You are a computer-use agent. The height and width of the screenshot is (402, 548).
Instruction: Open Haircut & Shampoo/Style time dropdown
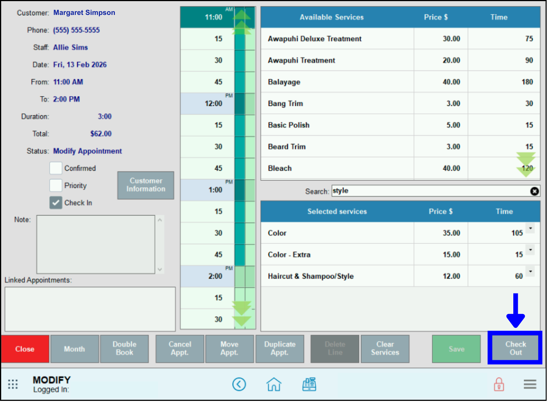tap(530, 271)
